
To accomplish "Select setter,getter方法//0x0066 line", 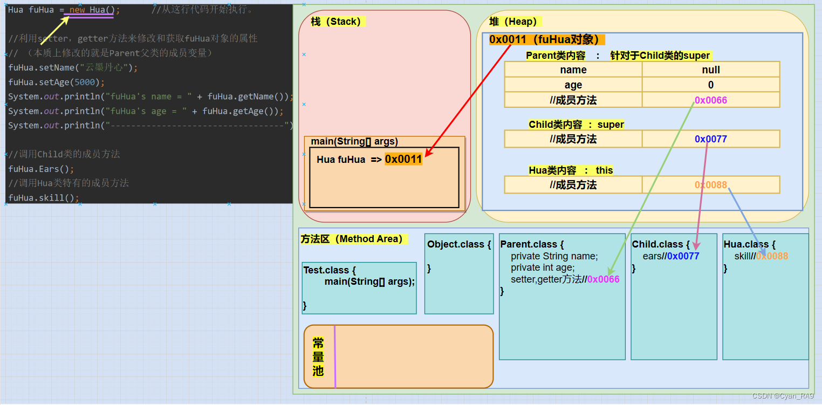I will pyautogui.click(x=565, y=279).
